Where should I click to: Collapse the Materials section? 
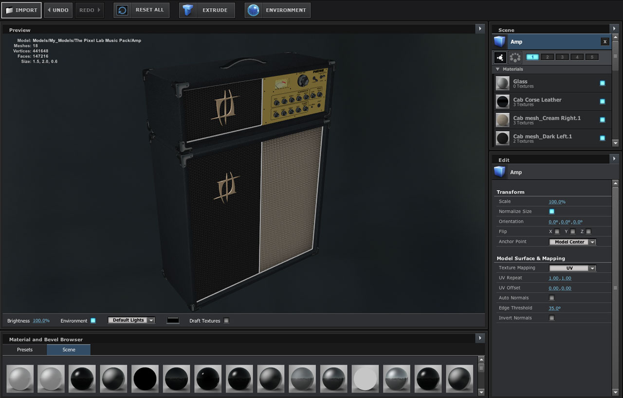(x=497, y=69)
